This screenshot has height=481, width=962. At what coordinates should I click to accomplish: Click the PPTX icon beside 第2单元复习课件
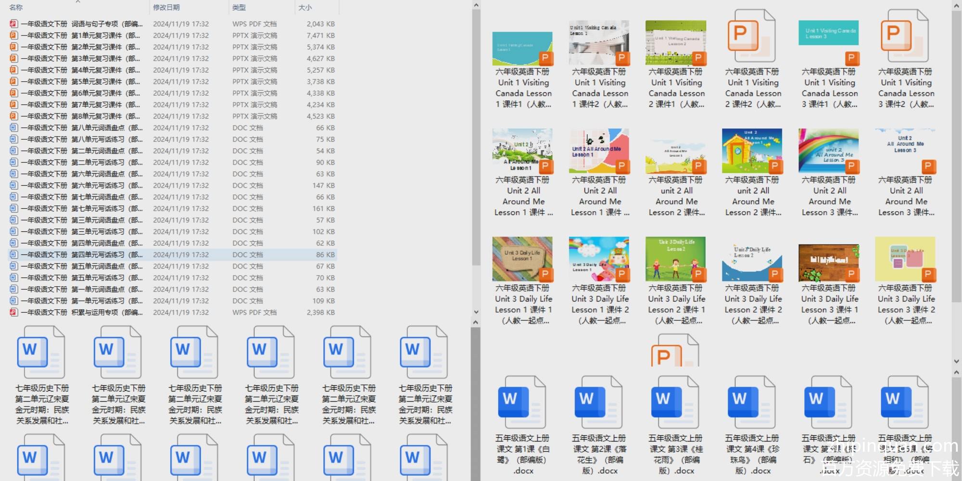pyautogui.click(x=13, y=47)
